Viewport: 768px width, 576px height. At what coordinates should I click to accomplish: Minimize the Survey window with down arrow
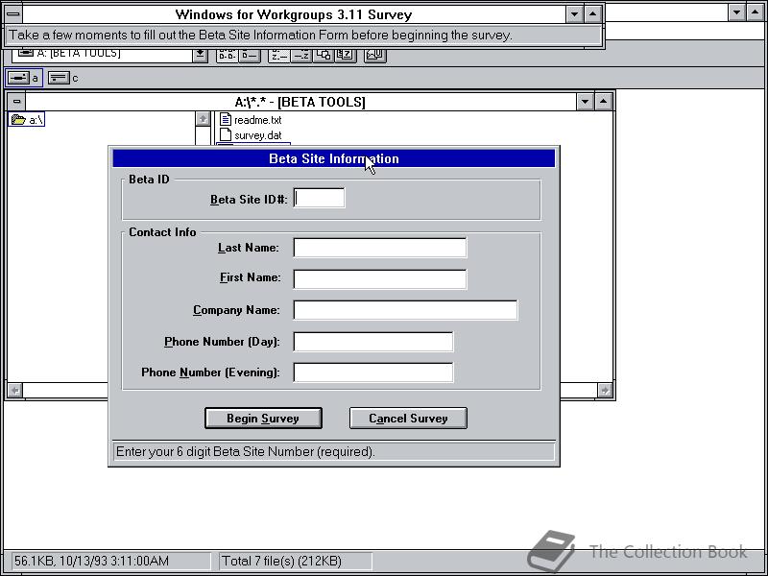[x=574, y=14]
